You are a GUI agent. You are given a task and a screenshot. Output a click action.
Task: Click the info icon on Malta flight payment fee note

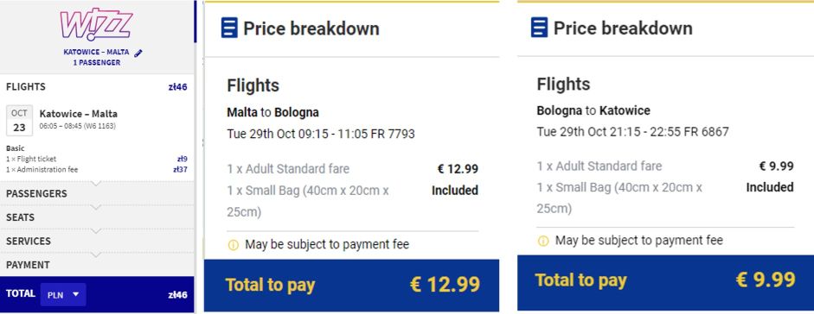pyautogui.click(x=234, y=245)
